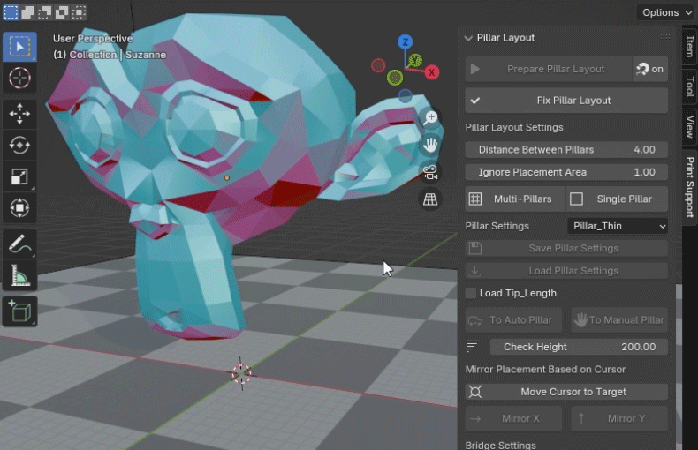The width and height of the screenshot is (698, 450).
Task: Click the negative X axis gizmo circle
Action: pos(378,66)
